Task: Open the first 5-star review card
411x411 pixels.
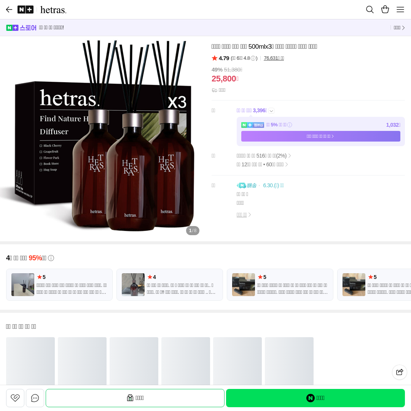Action: click(59, 285)
